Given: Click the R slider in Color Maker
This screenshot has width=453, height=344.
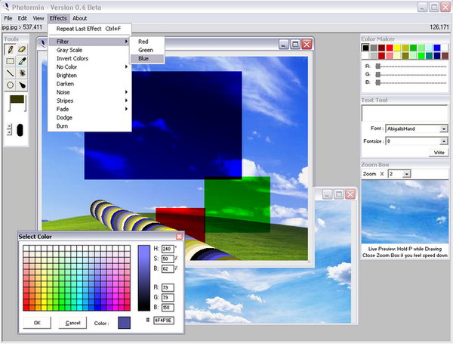Looking at the screenshot, I should pyautogui.click(x=411, y=67).
